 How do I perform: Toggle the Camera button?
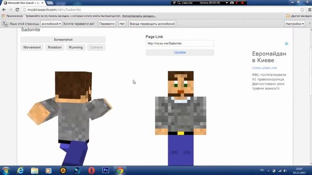pos(97,47)
